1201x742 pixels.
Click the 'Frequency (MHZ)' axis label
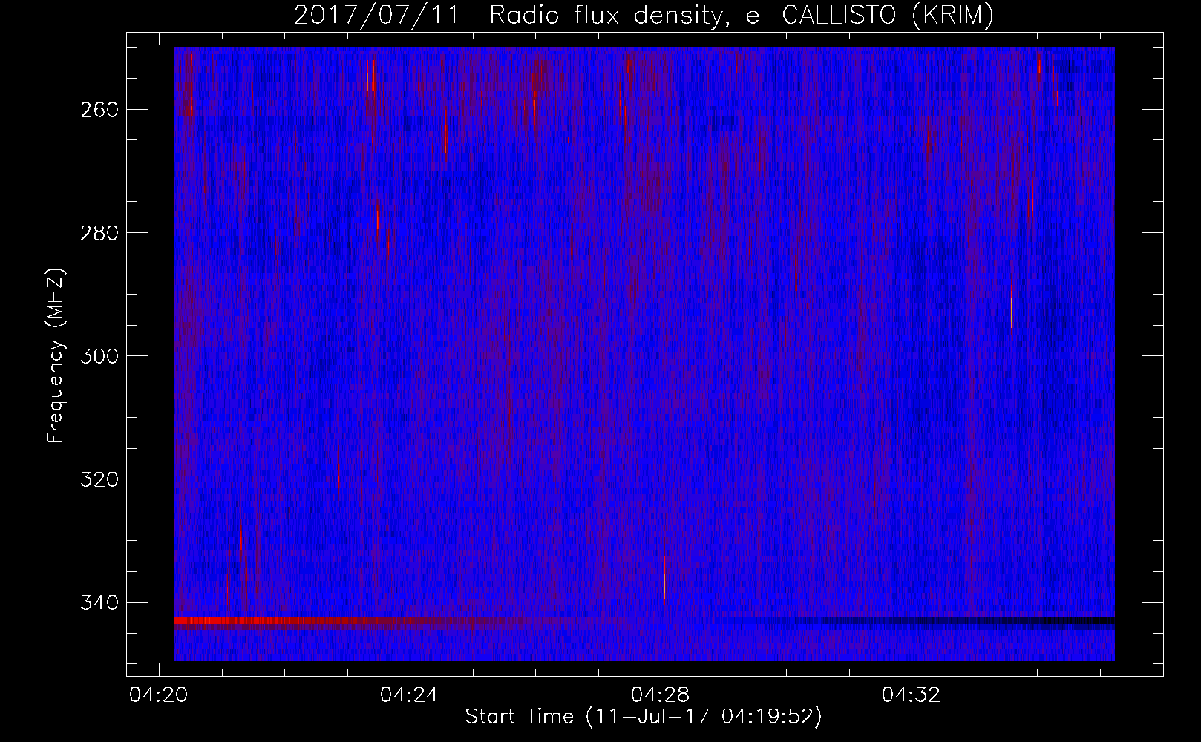click(56, 356)
